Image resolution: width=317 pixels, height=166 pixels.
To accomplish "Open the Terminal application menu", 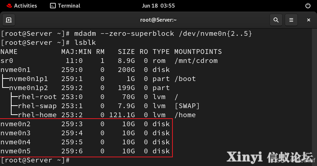I will click(65, 6).
